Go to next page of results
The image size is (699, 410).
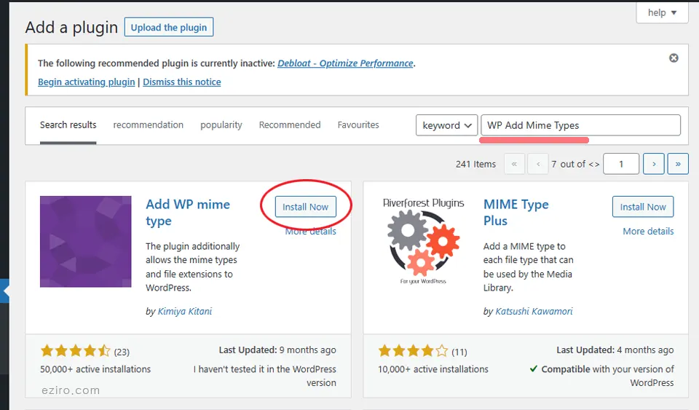click(x=654, y=164)
